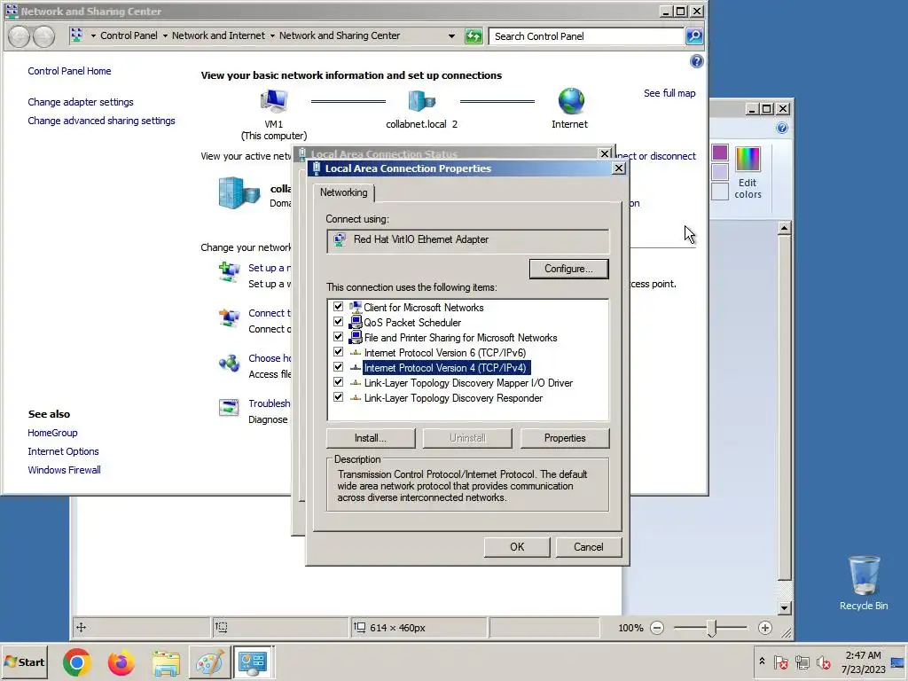This screenshot has width=908, height=681.
Task: Click the taskbar clock
Action: 863,661
